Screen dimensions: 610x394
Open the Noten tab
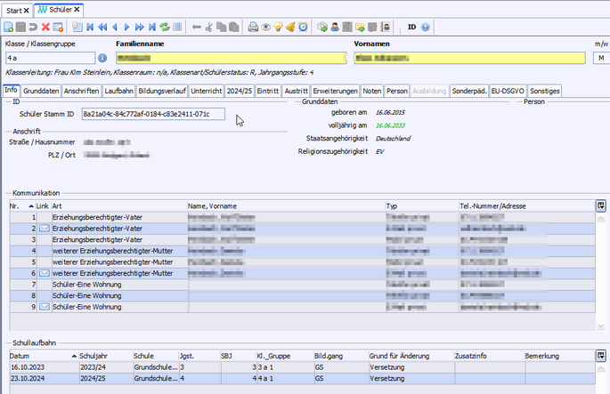[372, 91]
